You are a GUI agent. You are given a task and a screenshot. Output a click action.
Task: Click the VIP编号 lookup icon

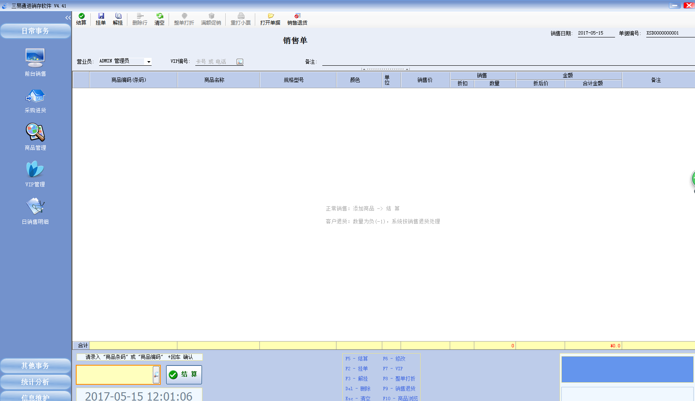[x=240, y=62]
